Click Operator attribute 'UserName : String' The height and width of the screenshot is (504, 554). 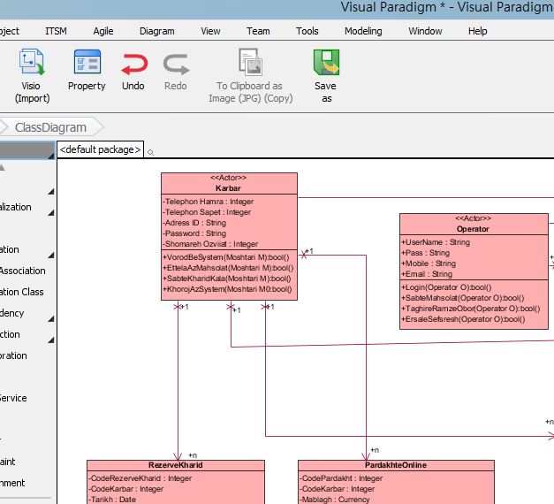point(436,242)
